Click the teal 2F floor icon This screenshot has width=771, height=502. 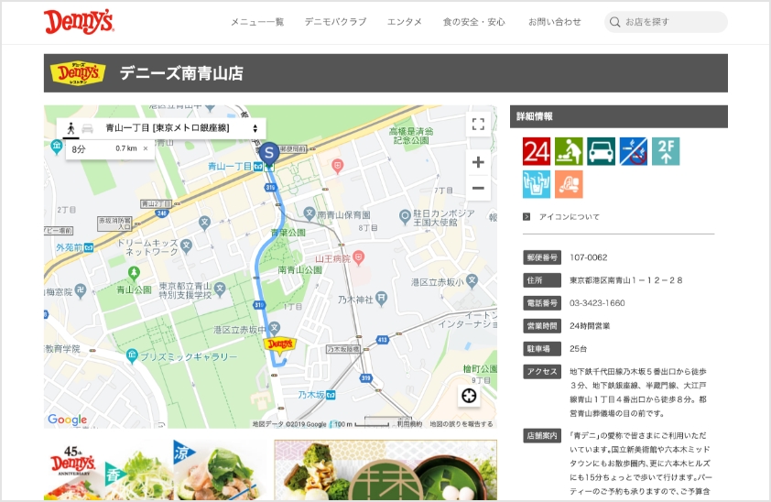point(666,151)
